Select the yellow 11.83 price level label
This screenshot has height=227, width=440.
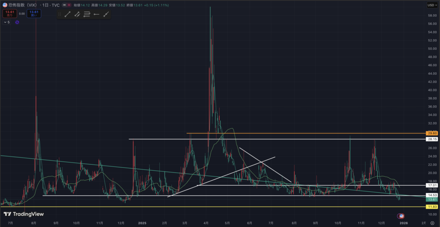(x=431, y=207)
